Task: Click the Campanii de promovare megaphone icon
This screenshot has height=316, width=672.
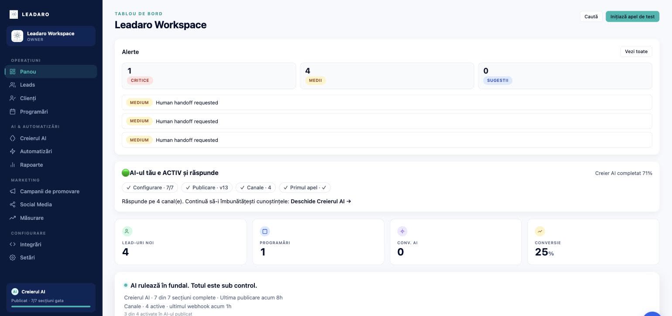Action: point(13,192)
